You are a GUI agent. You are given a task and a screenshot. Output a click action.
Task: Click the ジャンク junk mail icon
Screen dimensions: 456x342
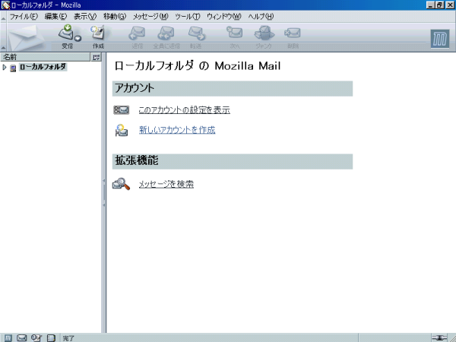click(x=264, y=33)
